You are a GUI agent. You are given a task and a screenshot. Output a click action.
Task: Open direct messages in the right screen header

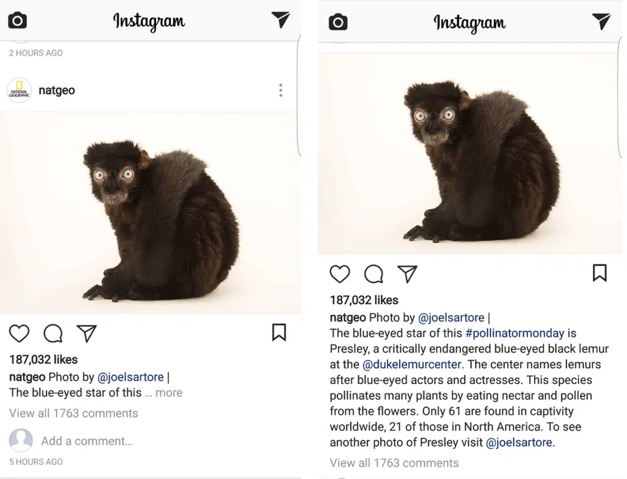(x=601, y=21)
